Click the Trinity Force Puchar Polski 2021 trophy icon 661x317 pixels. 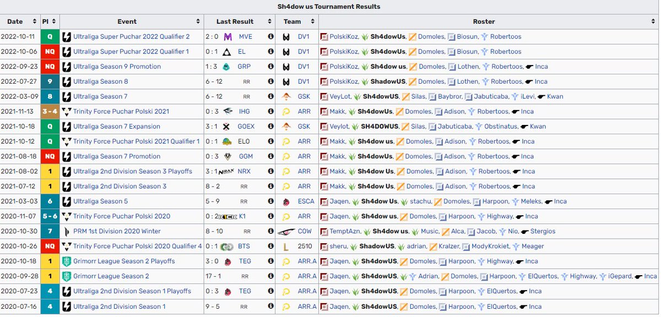(67, 111)
